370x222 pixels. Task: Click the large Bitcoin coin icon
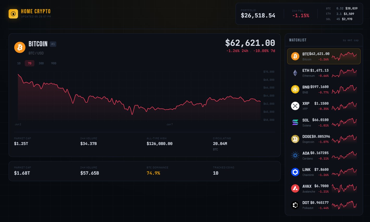coord(20,47)
